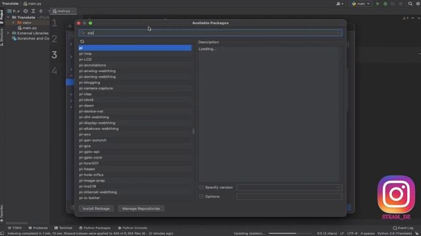The image size is (421, 236).
Task: Click Scratches and Consoles icon in tree
Action: pyautogui.click(x=14, y=39)
